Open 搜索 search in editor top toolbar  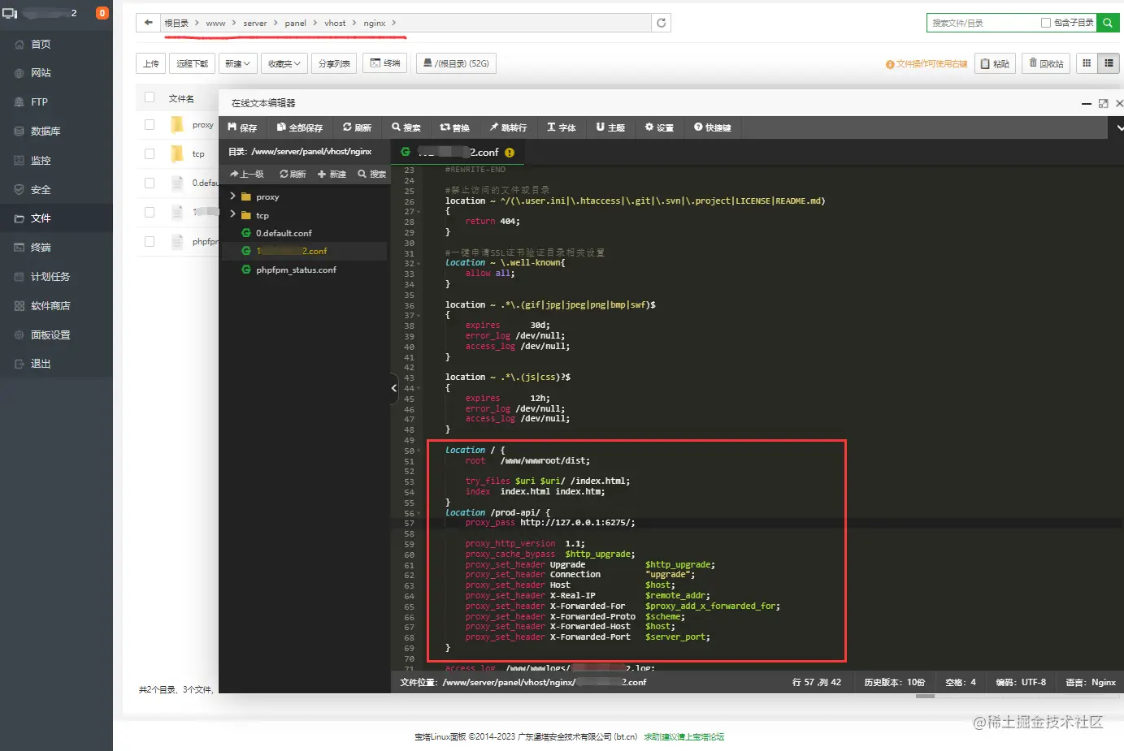[x=406, y=127]
